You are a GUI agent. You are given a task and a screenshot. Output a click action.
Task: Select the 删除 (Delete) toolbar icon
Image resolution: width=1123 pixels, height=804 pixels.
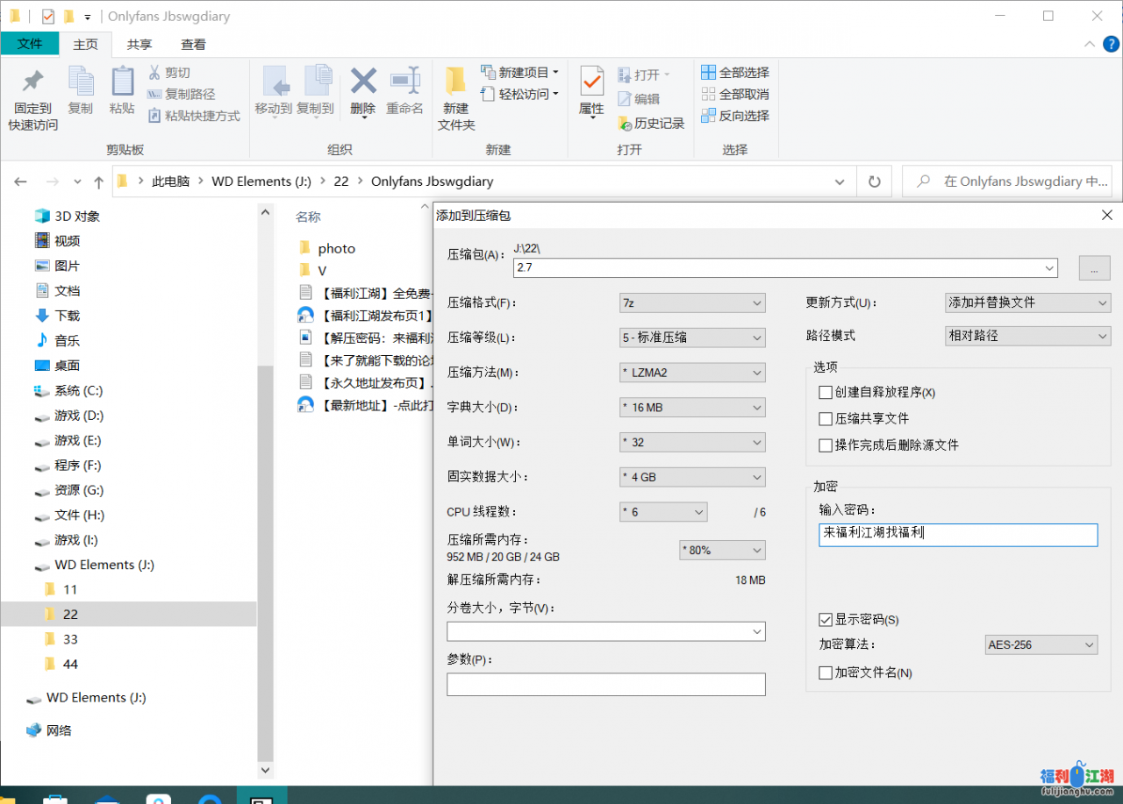362,91
